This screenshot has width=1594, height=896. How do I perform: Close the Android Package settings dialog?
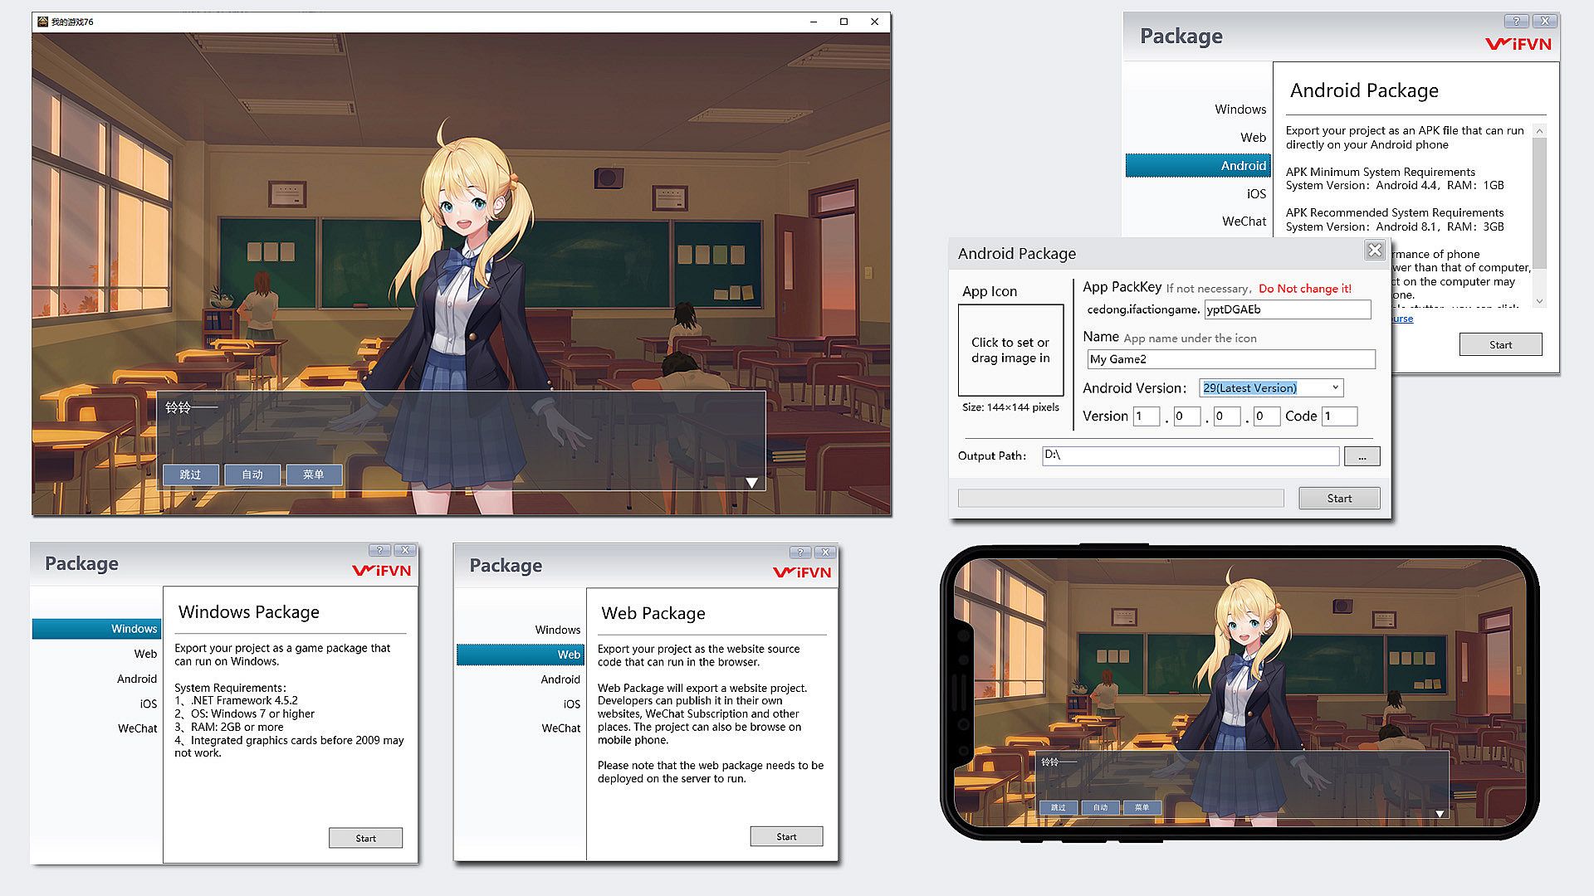1375,251
